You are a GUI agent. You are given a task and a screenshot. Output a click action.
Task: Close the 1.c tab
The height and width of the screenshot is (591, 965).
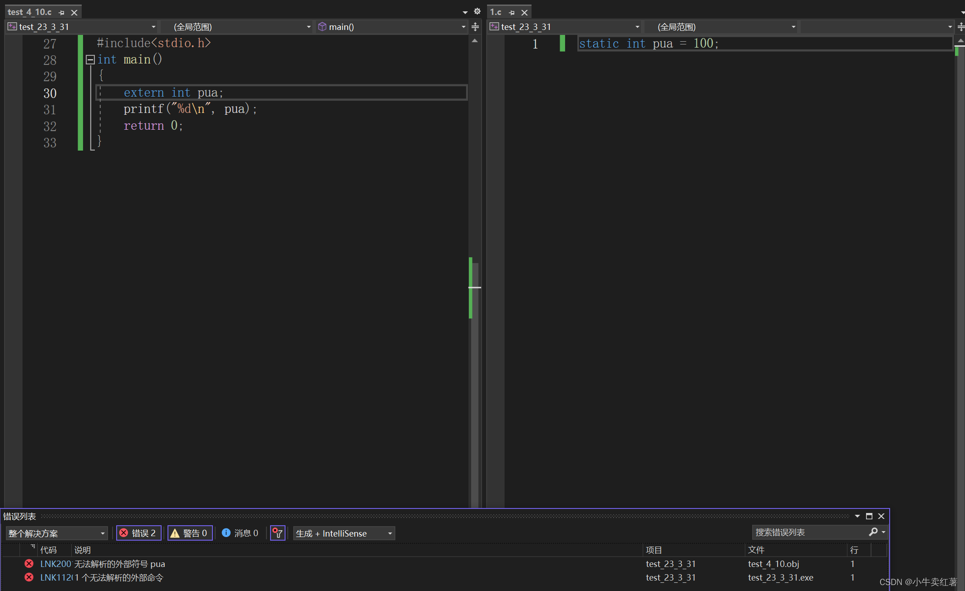[x=525, y=13]
